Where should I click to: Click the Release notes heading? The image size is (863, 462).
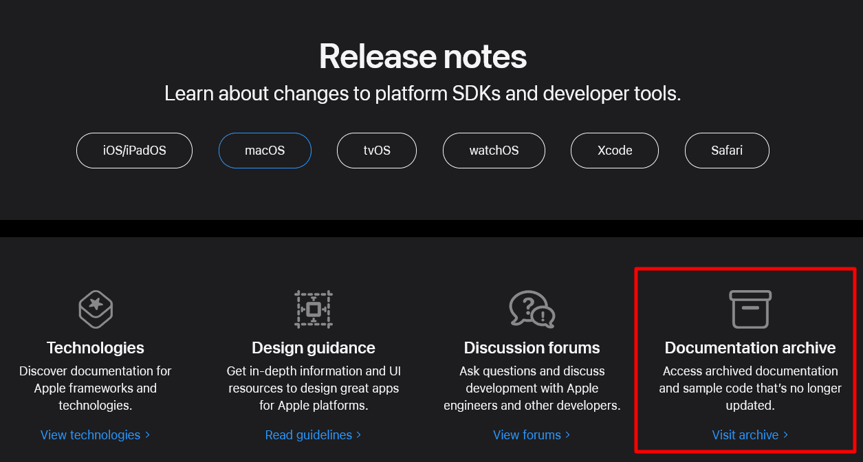tap(422, 56)
